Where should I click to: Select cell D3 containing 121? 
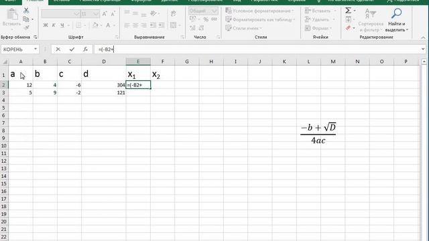pos(104,92)
